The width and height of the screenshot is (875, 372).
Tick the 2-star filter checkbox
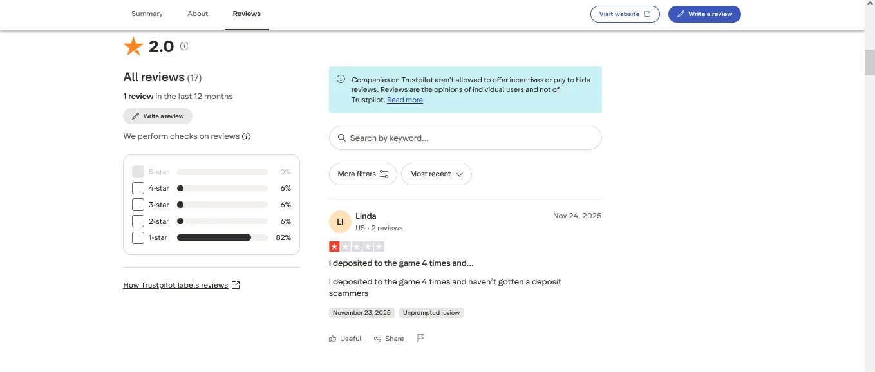tap(138, 221)
